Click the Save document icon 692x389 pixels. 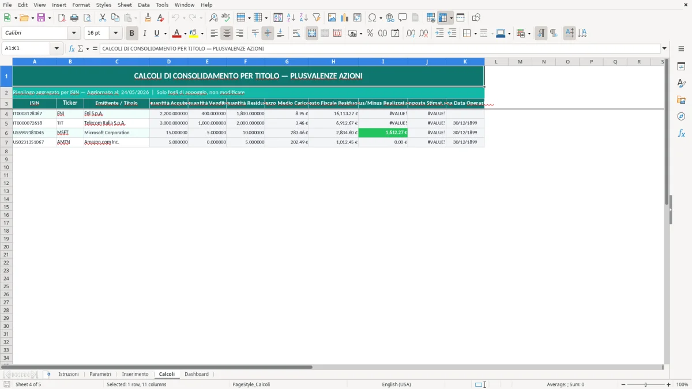pos(41,18)
